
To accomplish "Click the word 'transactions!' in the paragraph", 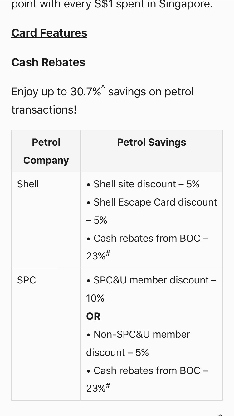I will click(44, 110).
